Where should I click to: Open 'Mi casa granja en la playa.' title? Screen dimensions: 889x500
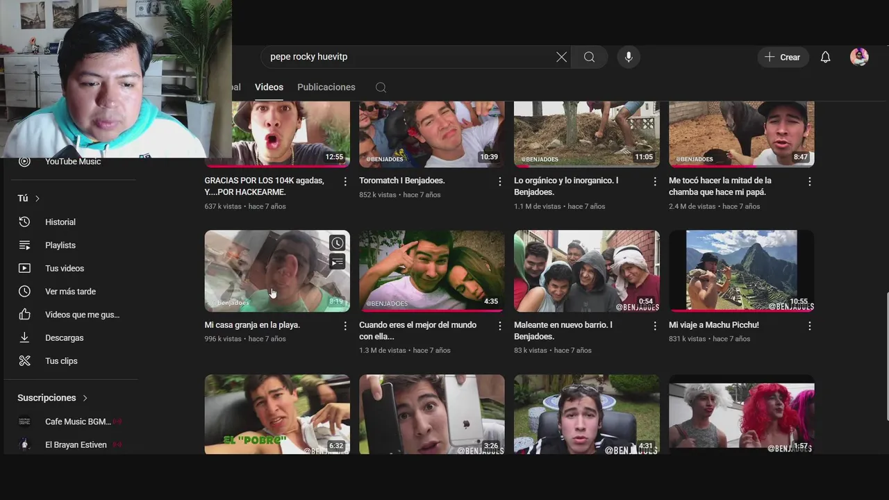pyautogui.click(x=252, y=325)
